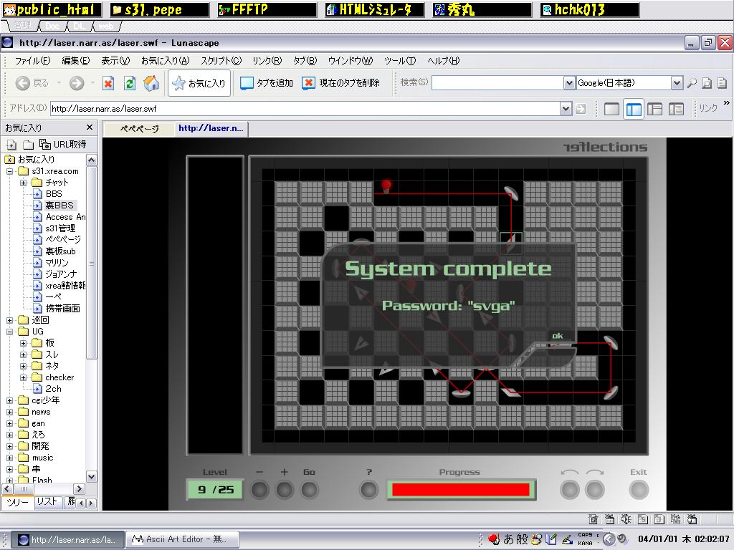Click the redo (right curved arrow) round button
The height and width of the screenshot is (550, 734).
594,490
